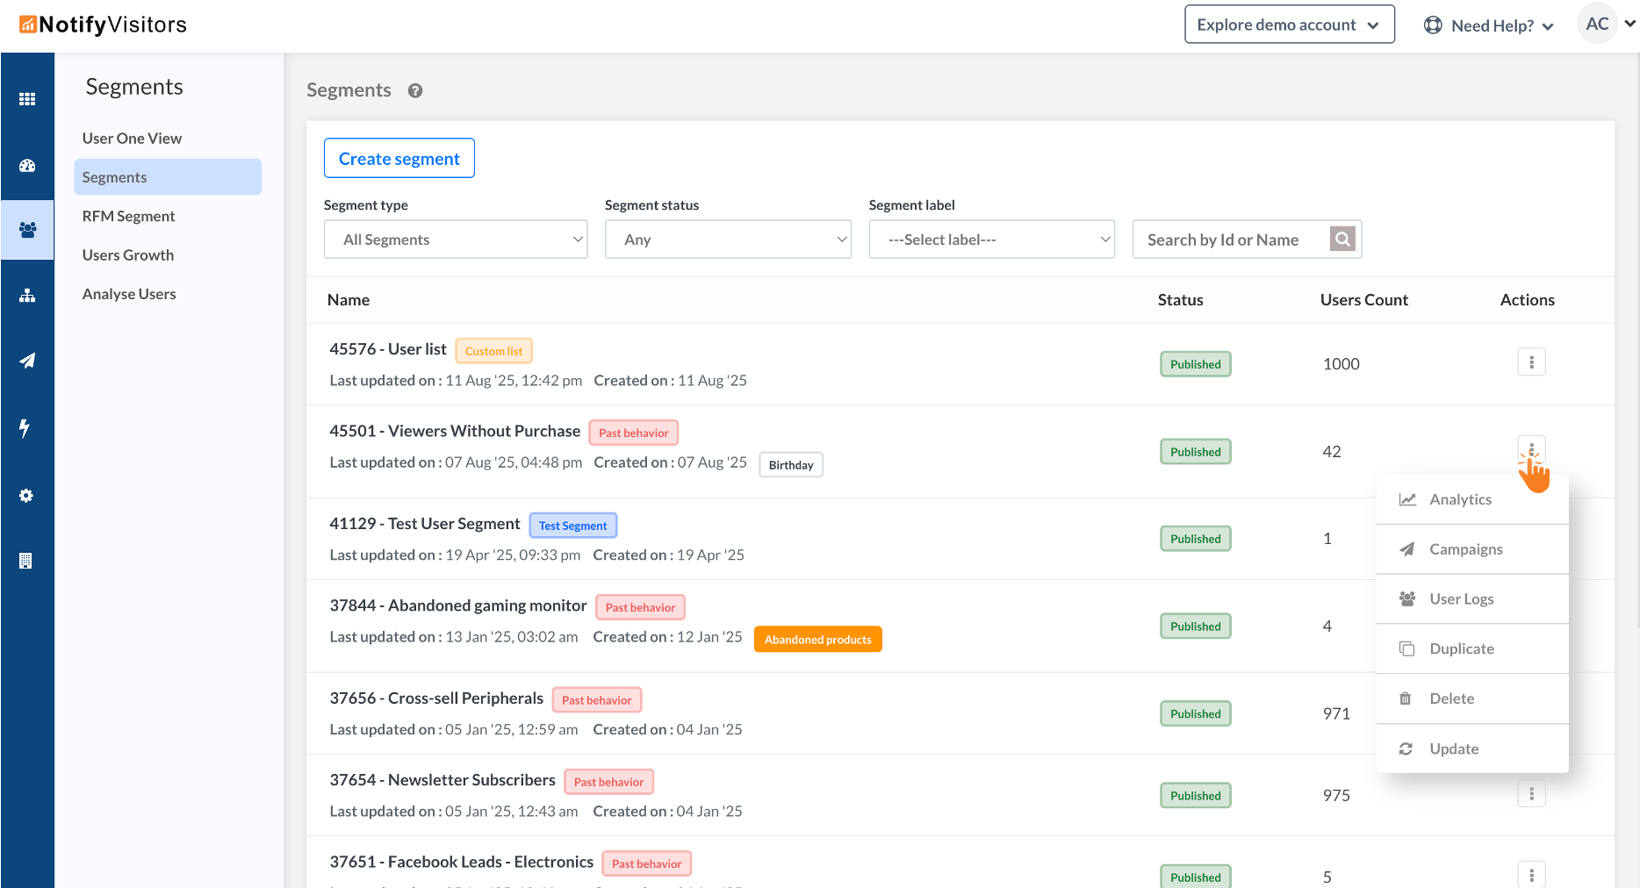Open the apps grid icon in sidebar

pyautogui.click(x=27, y=99)
